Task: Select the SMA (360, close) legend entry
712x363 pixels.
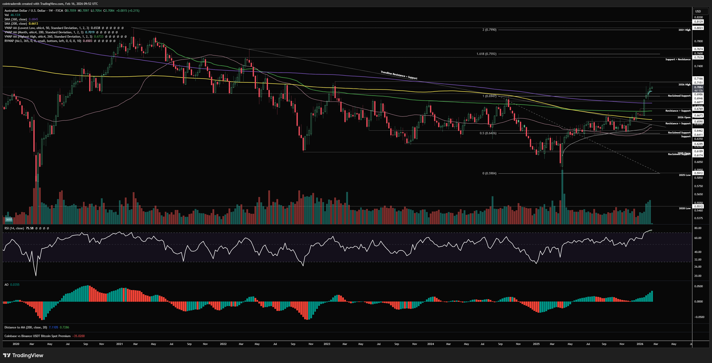Action: pos(16,19)
